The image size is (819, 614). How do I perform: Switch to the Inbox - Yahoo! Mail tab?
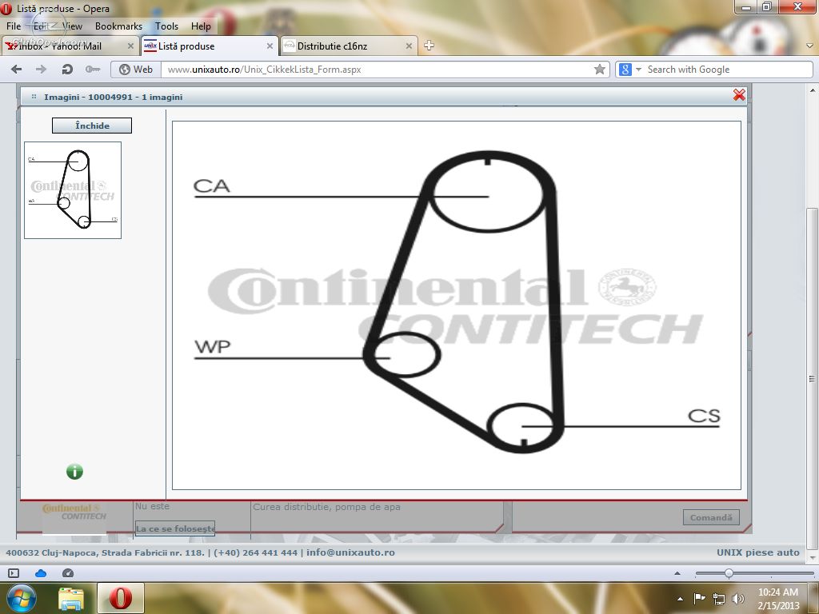(x=70, y=46)
